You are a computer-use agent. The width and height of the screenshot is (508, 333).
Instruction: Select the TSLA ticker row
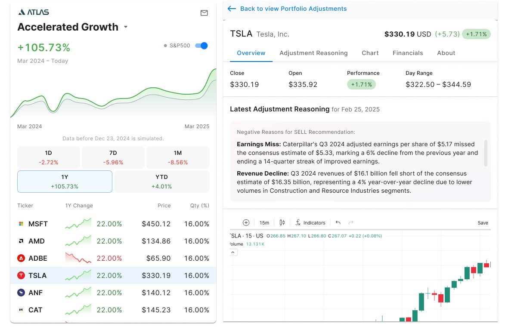pos(113,275)
